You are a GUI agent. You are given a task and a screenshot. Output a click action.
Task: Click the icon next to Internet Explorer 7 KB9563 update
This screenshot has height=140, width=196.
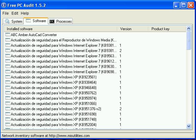point(8,56)
